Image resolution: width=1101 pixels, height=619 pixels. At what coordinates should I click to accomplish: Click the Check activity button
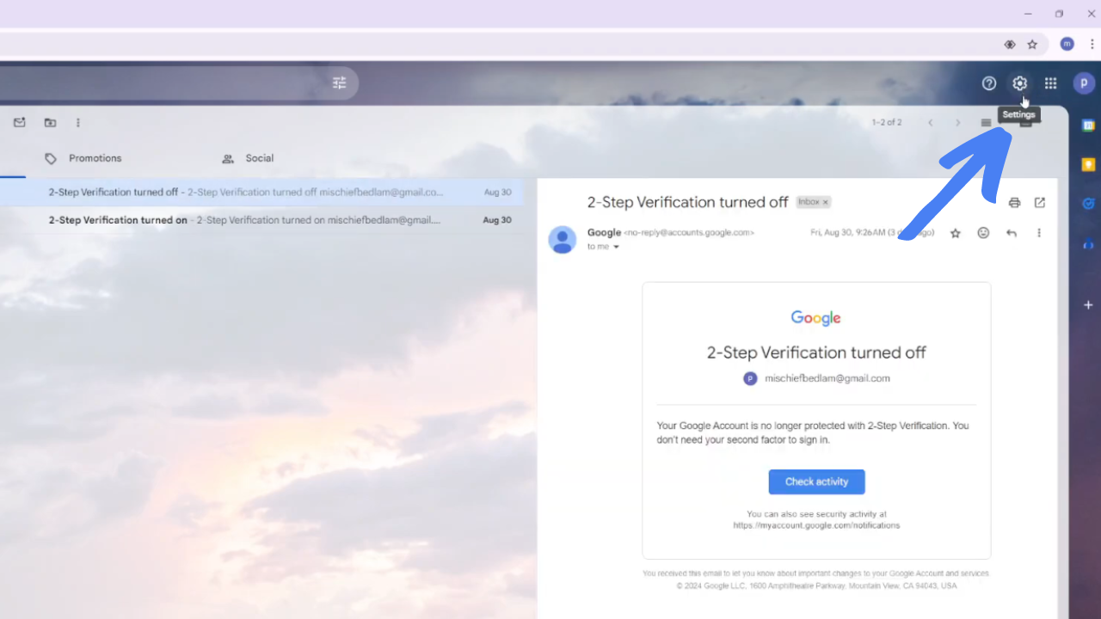816,481
